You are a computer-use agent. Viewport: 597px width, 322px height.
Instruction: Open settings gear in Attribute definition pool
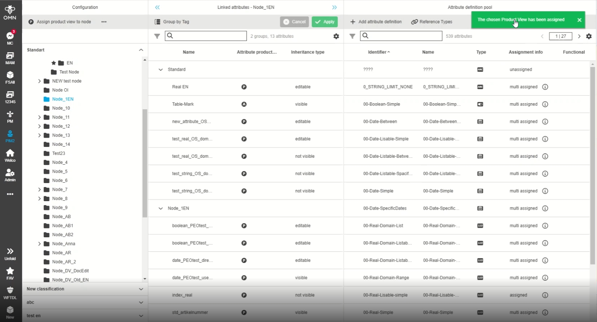[589, 36]
